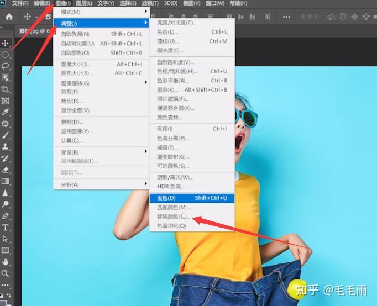Image resolution: width=377 pixels, height=306 pixels.
Task: Click the align vertical centers icon
Action: click(240, 17)
